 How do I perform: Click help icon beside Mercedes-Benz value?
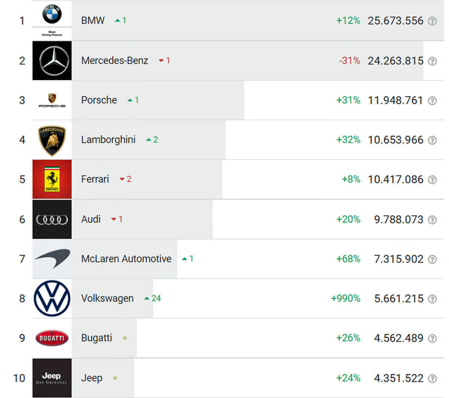pos(432,61)
